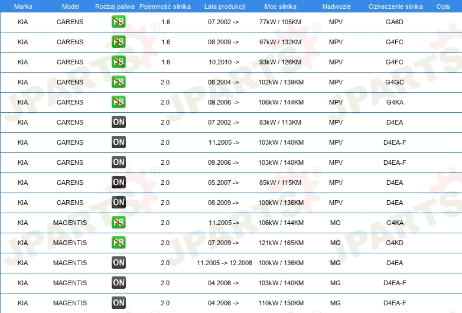Screen dimensions: 462x313
Task: Click the petrol icon in the G4GC row
Action: point(118,82)
